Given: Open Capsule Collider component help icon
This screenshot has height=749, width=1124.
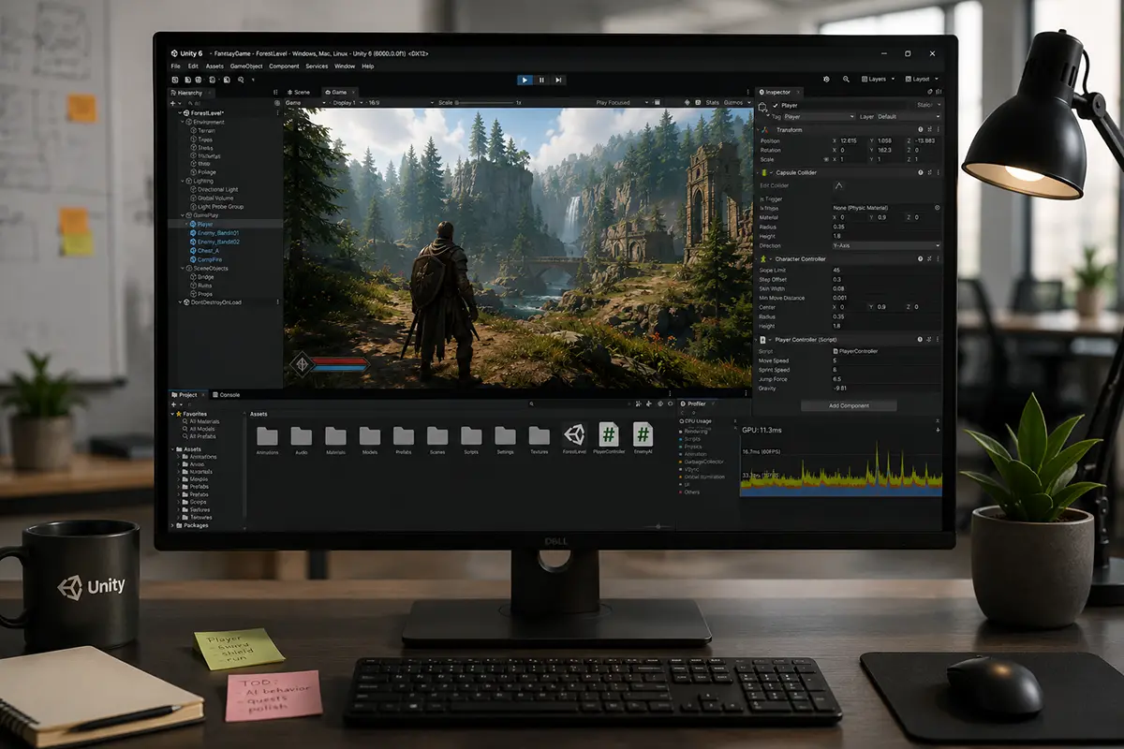Looking at the screenshot, I should click(921, 173).
